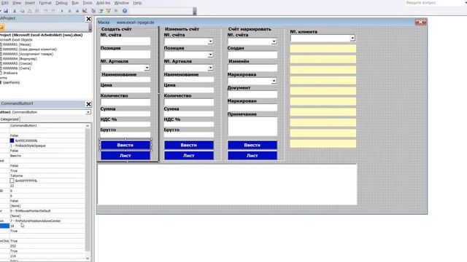Open the Edit menu

coord(5,3)
